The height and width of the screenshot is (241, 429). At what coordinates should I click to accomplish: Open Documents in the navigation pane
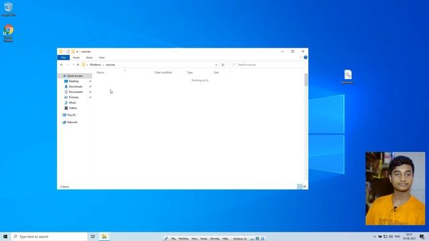(76, 92)
